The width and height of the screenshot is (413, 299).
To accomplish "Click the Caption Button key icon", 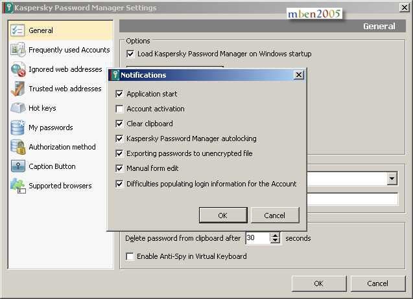I will click(x=18, y=166).
